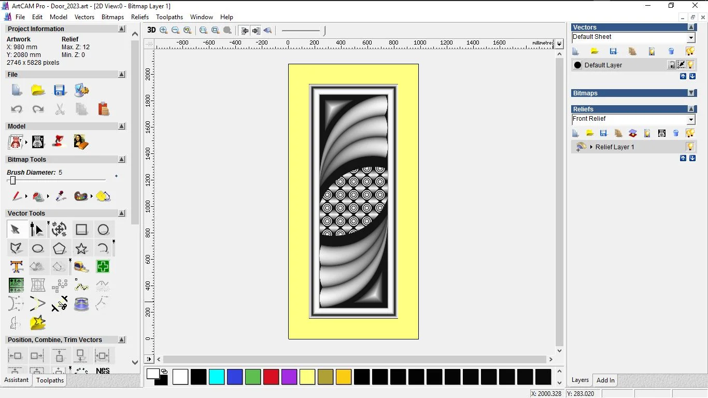Screen dimensions: 708x398
Task: Save the model using floppy disk icon
Action: [60, 91]
